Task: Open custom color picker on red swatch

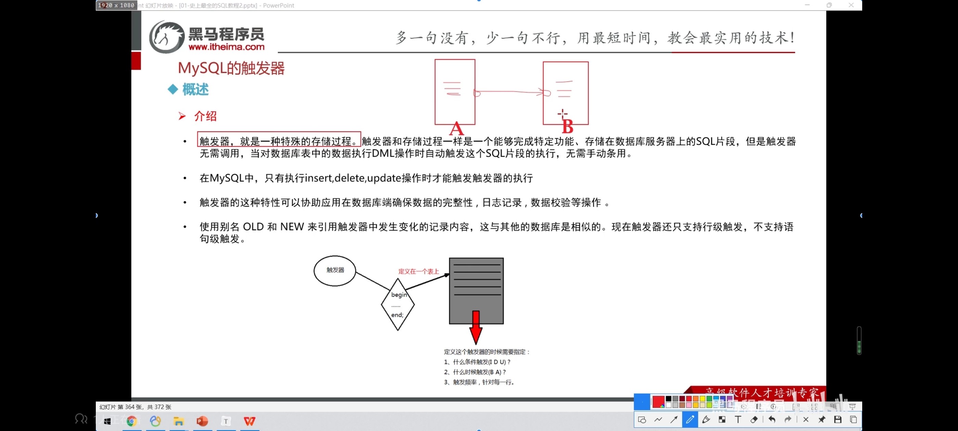Action: (658, 402)
